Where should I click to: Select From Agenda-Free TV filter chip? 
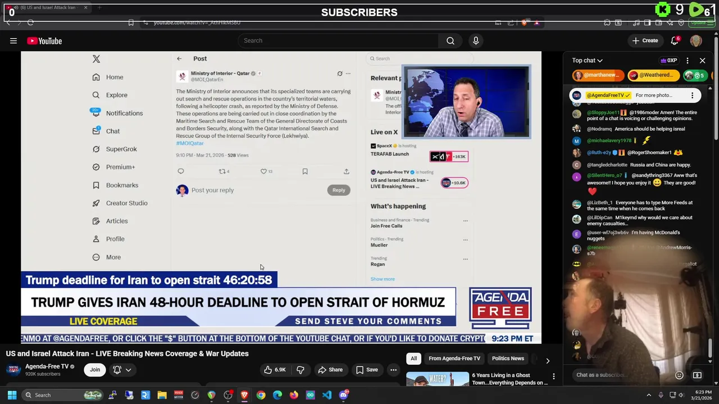[x=454, y=359]
